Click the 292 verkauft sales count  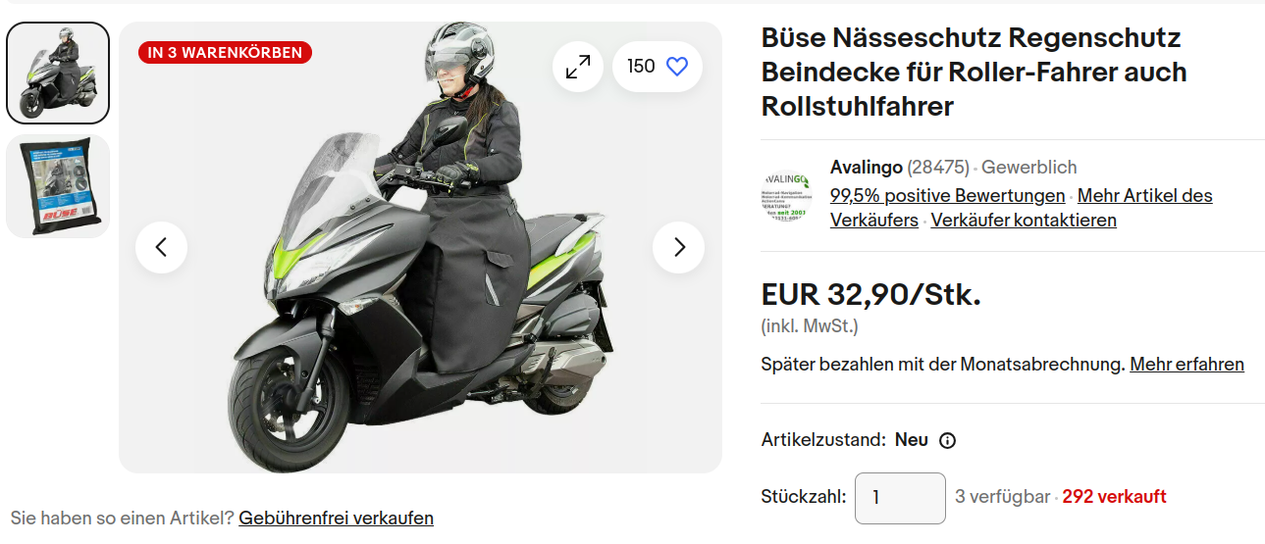[1114, 497]
